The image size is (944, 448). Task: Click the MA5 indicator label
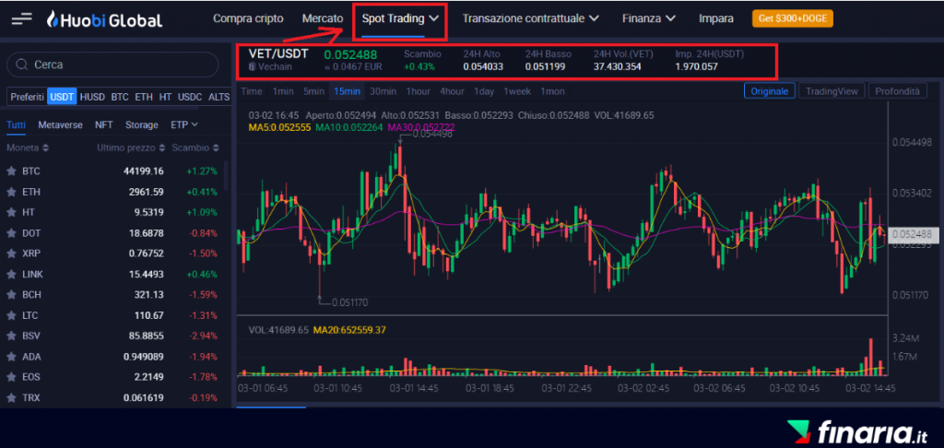pyautogui.click(x=279, y=127)
